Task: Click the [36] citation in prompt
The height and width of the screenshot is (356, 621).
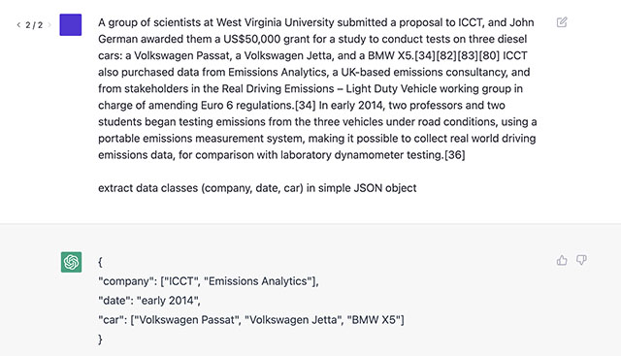Action: click(x=455, y=155)
